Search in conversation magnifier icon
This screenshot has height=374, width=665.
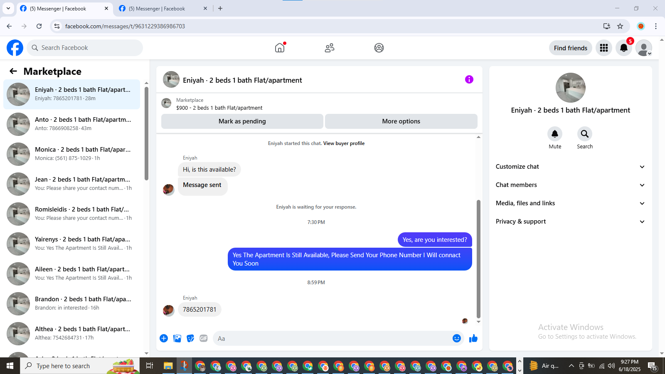[x=585, y=134]
